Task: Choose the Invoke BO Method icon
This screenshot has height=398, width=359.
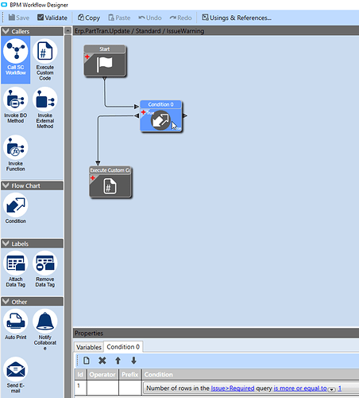Action: pyautogui.click(x=16, y=99)
